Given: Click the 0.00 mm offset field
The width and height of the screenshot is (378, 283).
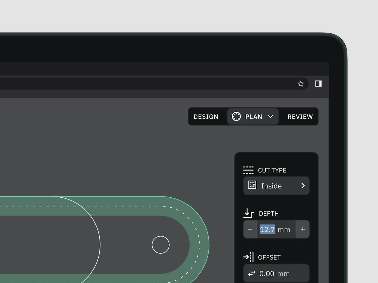Looking at the screenshot, I should point(276,274).
